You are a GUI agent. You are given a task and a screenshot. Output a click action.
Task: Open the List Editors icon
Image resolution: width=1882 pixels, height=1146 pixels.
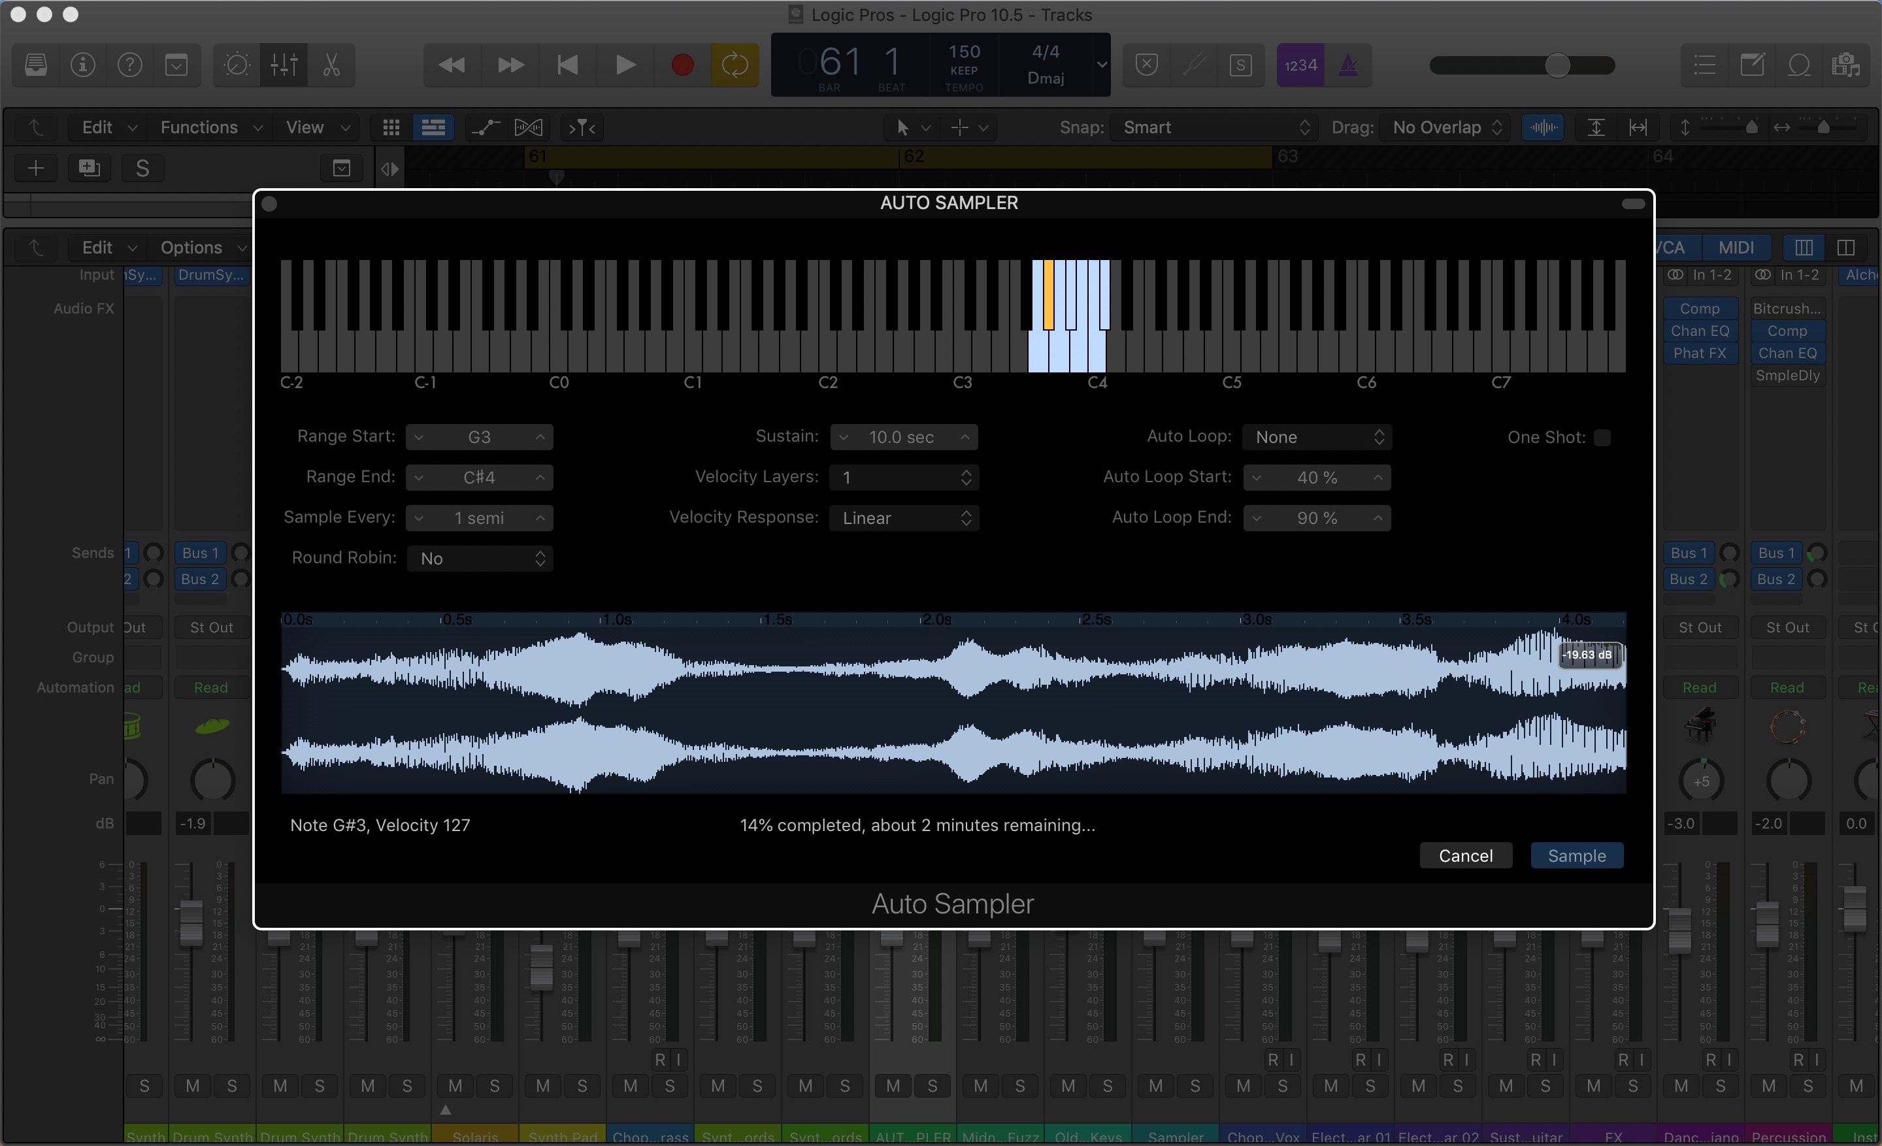click(x=1704, y=65)
